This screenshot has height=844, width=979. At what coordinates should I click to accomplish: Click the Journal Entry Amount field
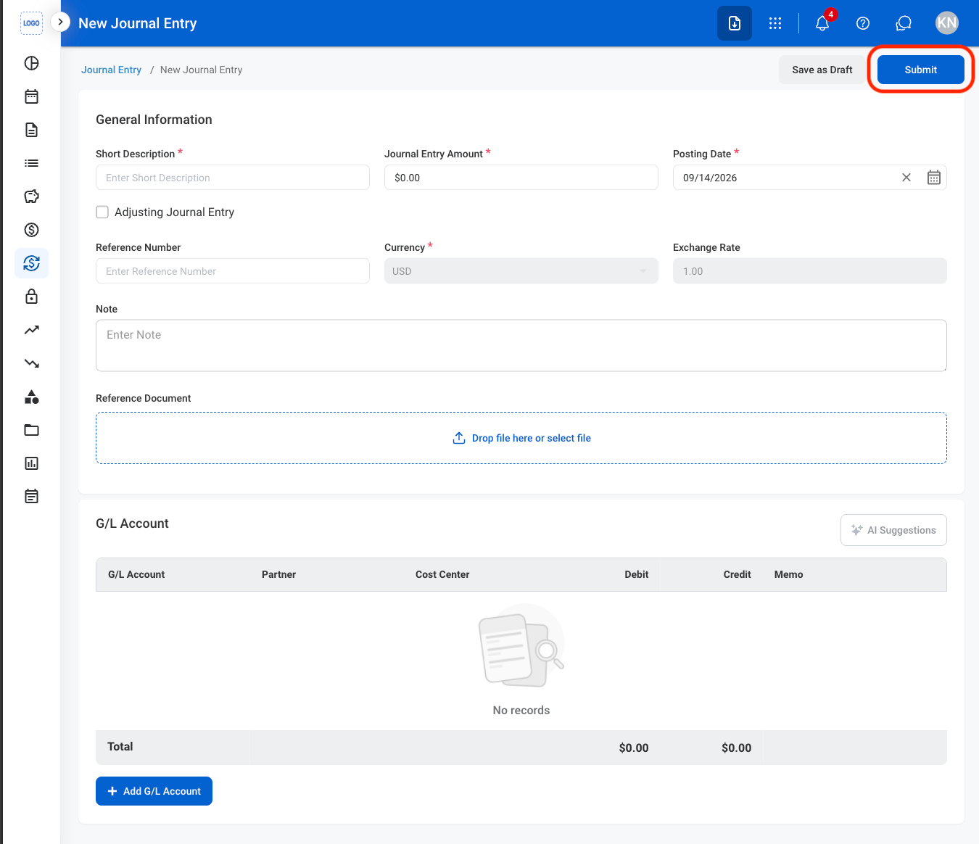(x=521, y=178)
